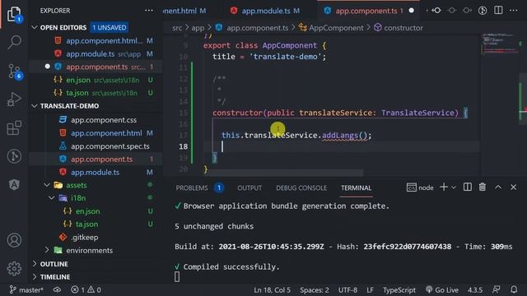Change end of line sequence LF
The height and width of the screenshot is (296, 527).
[370, 289]
